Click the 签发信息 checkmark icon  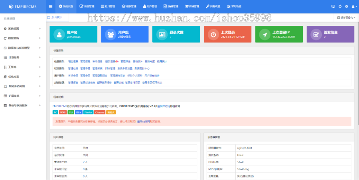316,35
